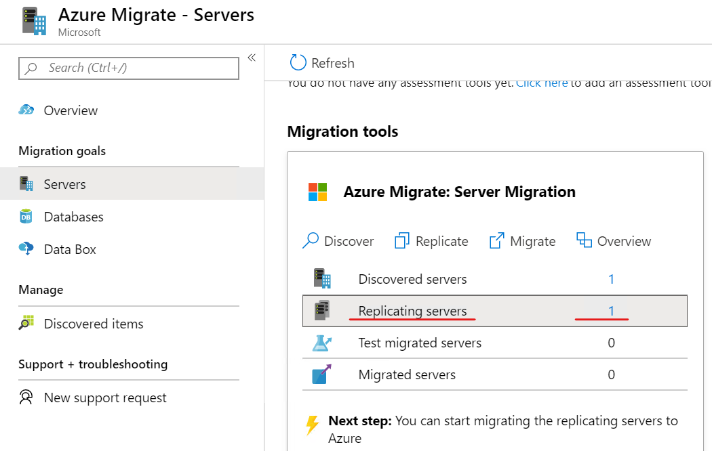The image size is (712, 451).
Task: Click 'Support + troubleshooting' section header
Action: pos(93,364)
